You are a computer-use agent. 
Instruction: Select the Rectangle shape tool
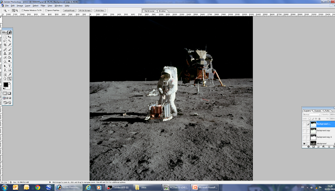click(x=9, y=70)
